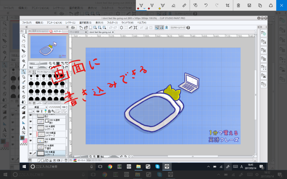Viewport: 287px width, 179px height.
Task: Switch to the カラーサークル tab
Action: pyautogui.click(x=94, y=160)
